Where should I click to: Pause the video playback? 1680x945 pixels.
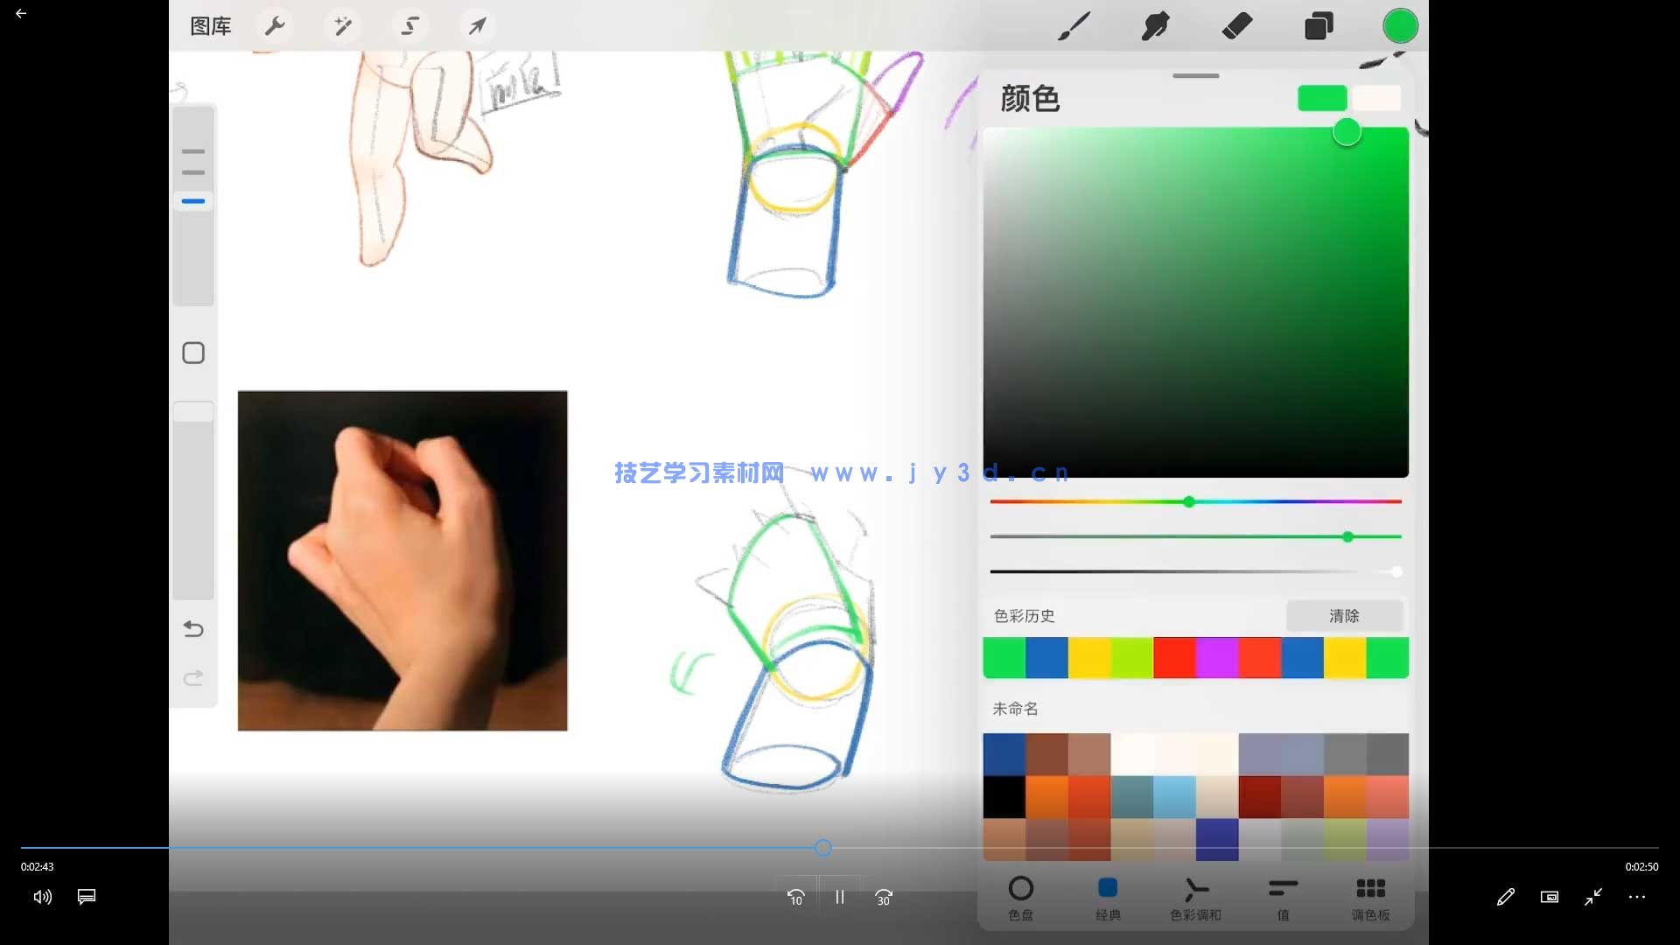pyautogui.click(x=839, y=897)
